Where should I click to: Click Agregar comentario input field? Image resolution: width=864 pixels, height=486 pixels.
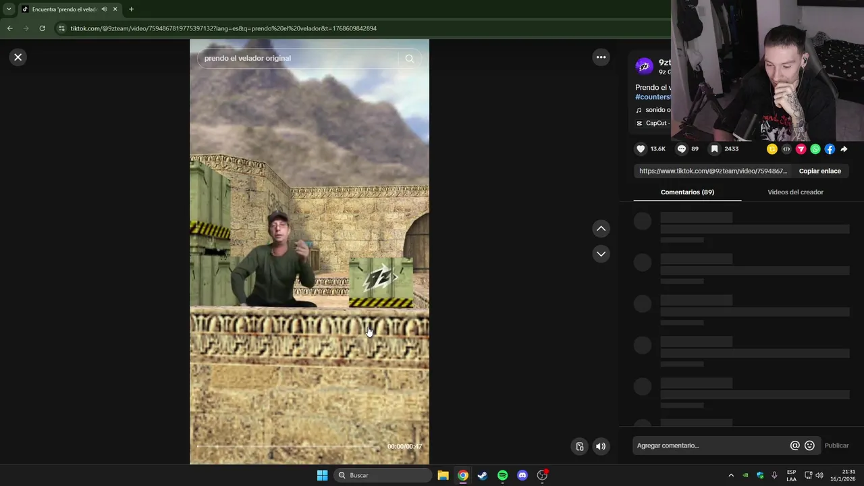coord(711,446)
